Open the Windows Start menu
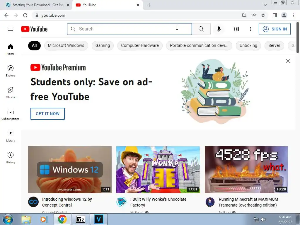300x225 pixels. (8, 219)
